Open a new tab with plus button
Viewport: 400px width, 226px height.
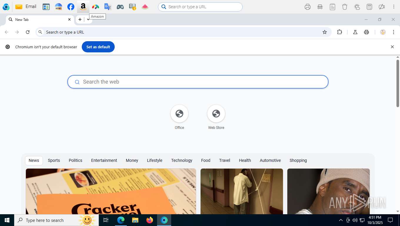[x=80, y=19]
